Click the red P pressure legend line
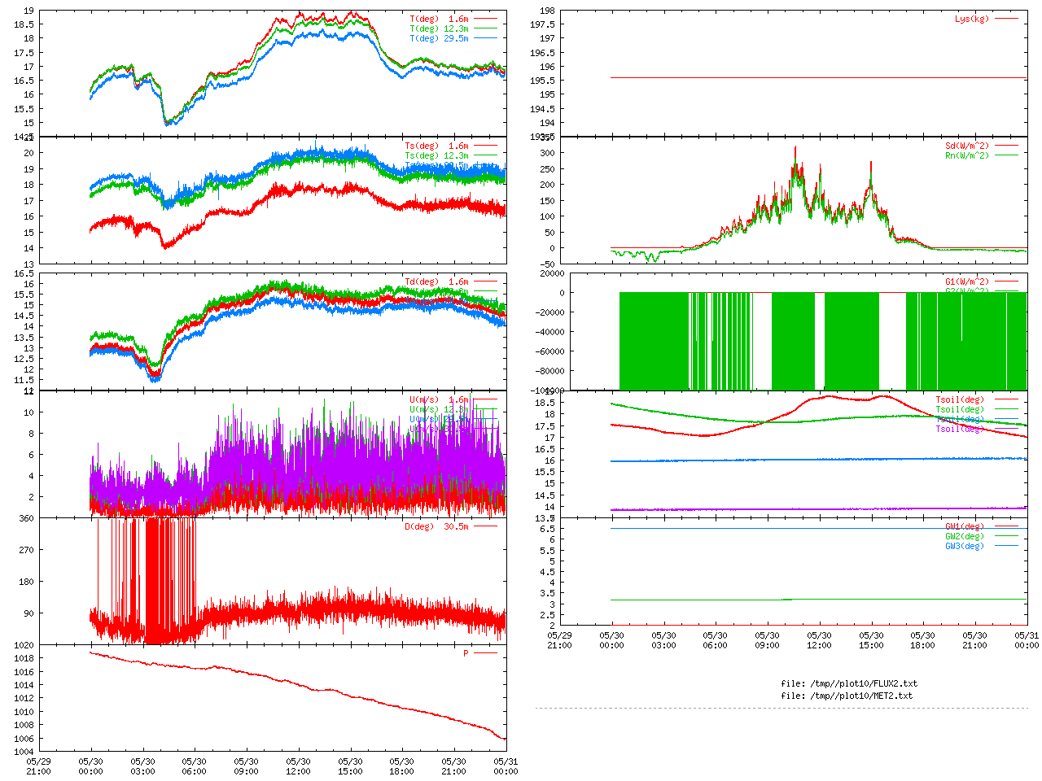The height and width of the screenshot is (781, 1042). 485,653
